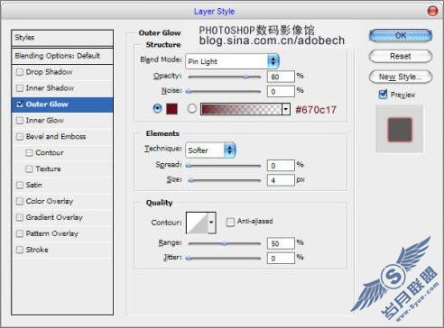Click the Size px input field
This screenshot has width=444, height=328.
[x=281, y=180]
